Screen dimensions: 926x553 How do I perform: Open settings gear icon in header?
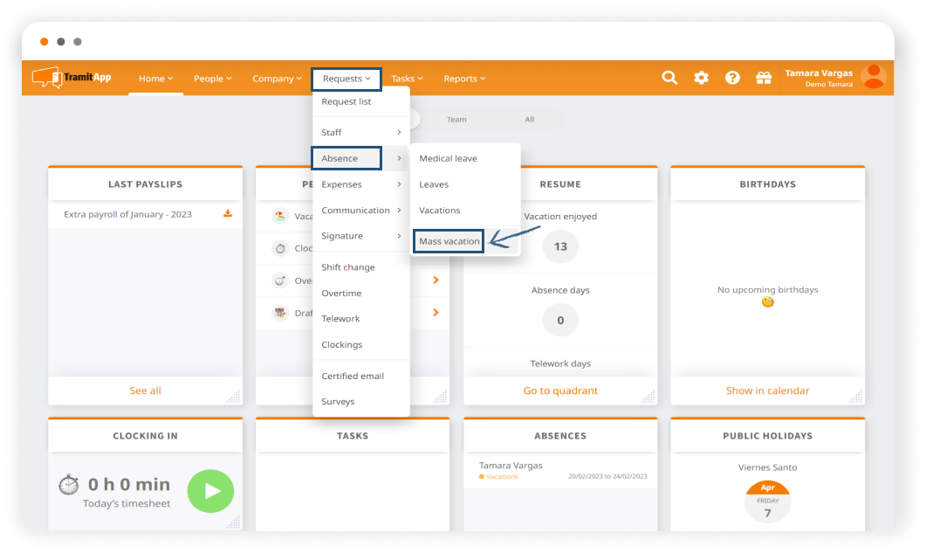click(x=701, y=78)
